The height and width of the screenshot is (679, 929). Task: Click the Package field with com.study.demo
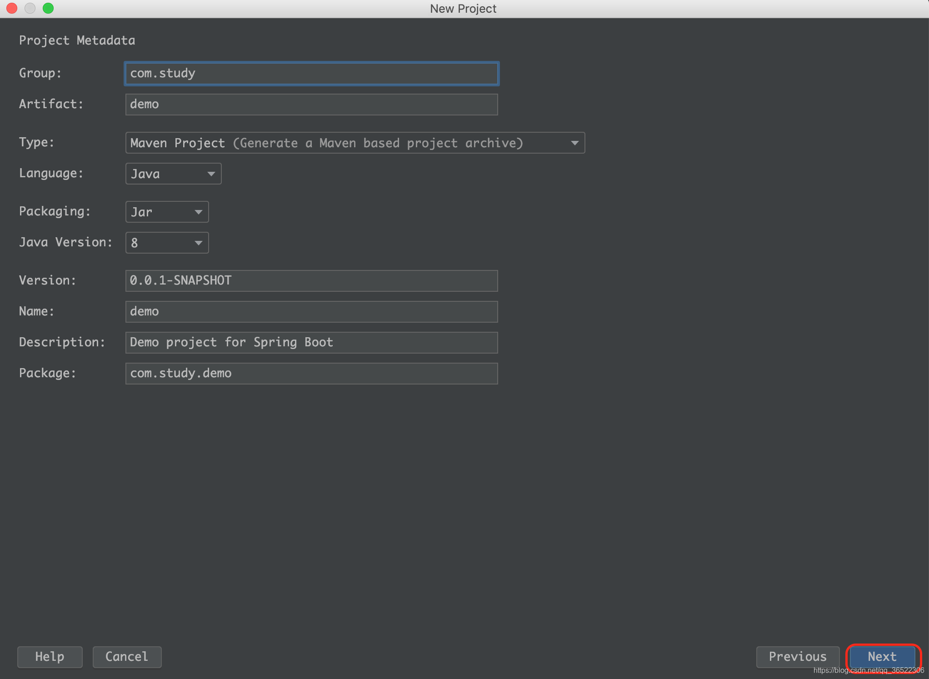(311, 373)
